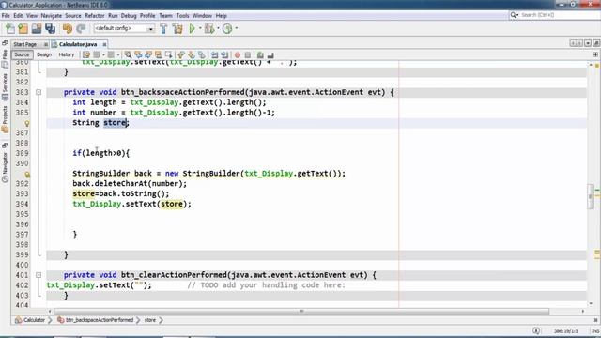Image resolution: width=601 pixels, height=338 pixels.
Task: Click the light bulb hint on line 386
Action: (27, 123)
